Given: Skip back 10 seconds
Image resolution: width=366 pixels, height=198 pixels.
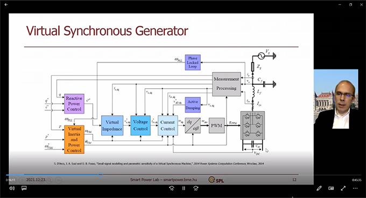Looking at the screenshot, I should coord(172,188).
